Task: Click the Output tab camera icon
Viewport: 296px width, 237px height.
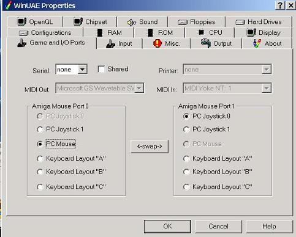Action: [206, 43]
